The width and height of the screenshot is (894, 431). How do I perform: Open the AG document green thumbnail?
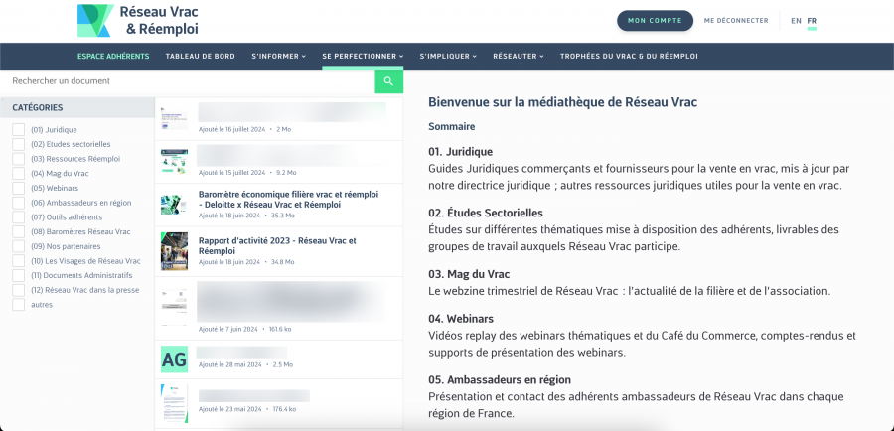click(174, 359)
